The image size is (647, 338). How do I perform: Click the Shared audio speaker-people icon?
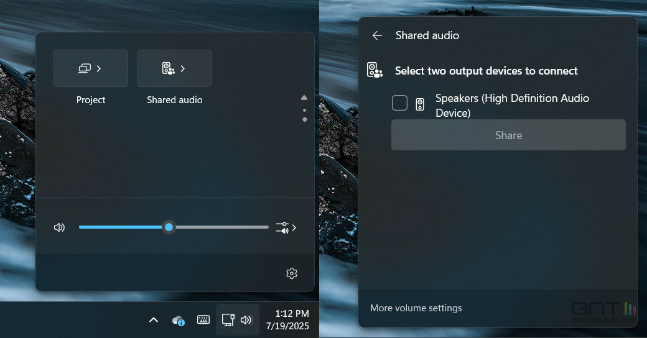coord(169,68)
